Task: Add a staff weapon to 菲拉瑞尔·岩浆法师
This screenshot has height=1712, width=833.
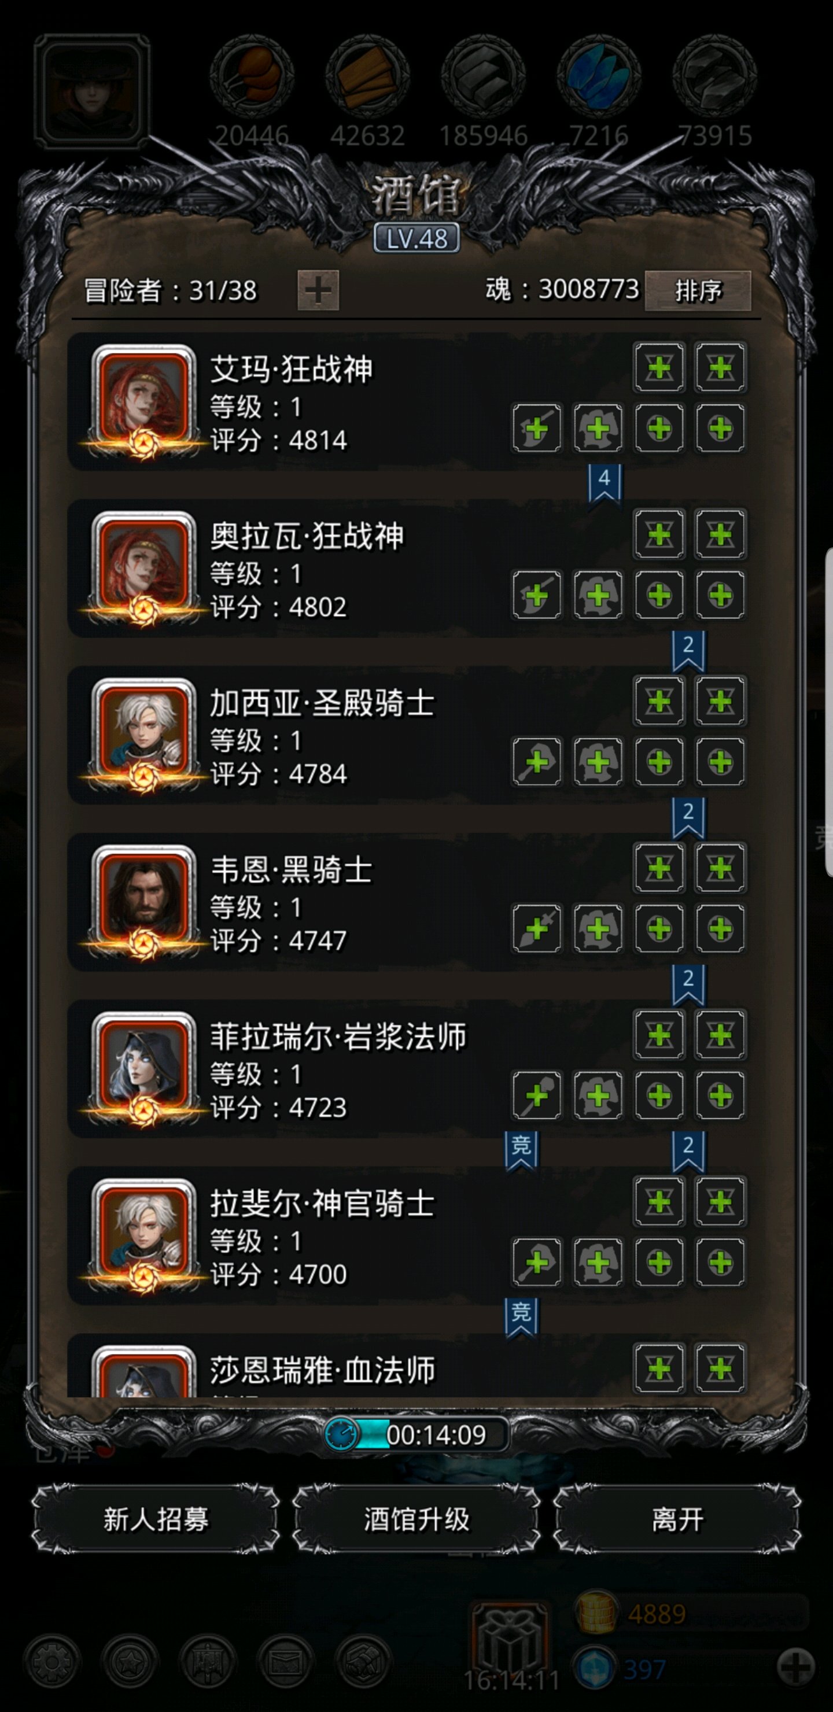Action: [x=537, y=1096]
